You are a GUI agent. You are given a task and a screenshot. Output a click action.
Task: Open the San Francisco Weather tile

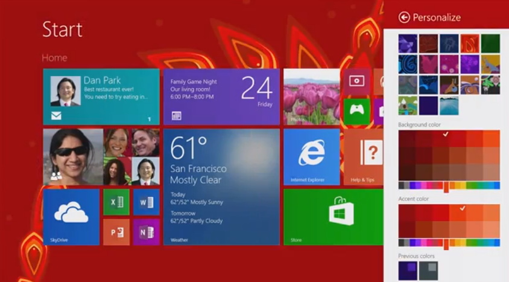tap(221, 187)
